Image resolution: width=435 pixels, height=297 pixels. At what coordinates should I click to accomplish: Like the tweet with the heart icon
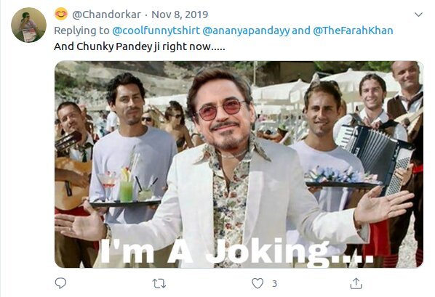(258, 283)
